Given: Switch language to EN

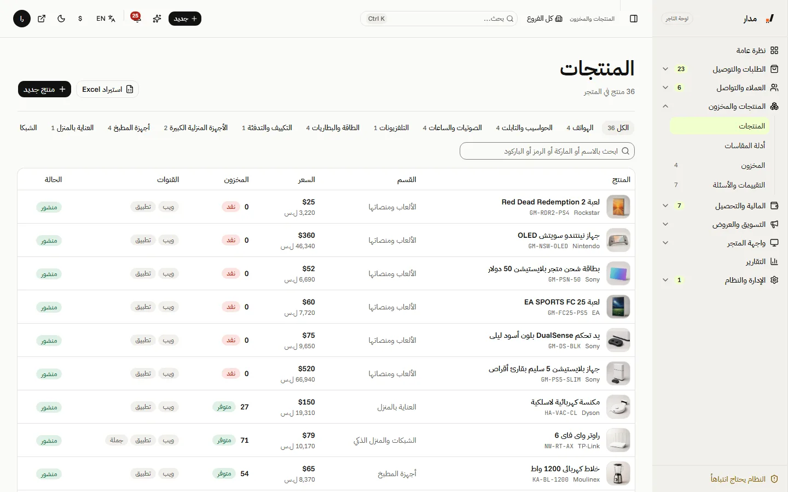Looking at the screenshot, I should [x=106, y=19].
